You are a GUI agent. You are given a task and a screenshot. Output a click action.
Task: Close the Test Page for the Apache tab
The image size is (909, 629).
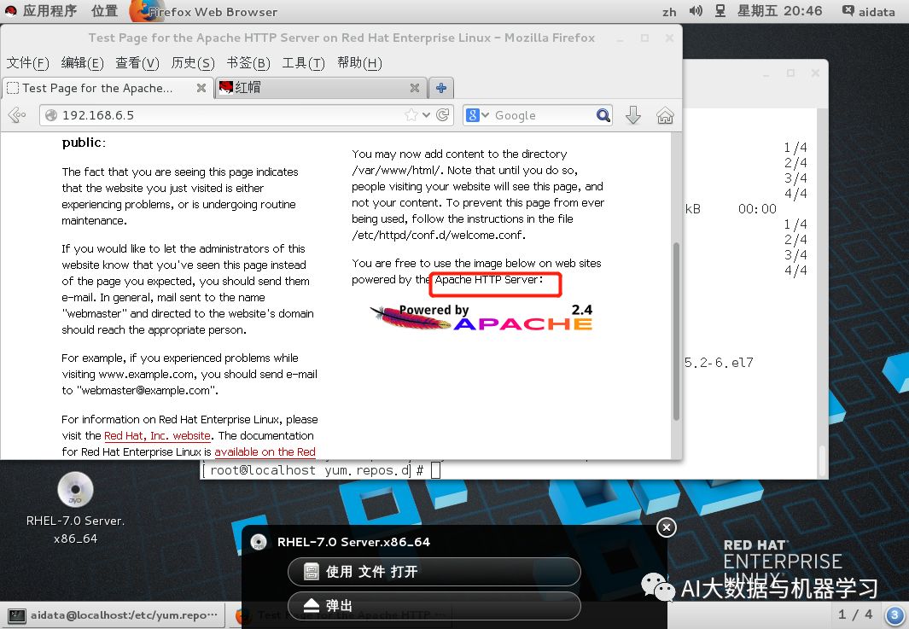pos(201,88)
